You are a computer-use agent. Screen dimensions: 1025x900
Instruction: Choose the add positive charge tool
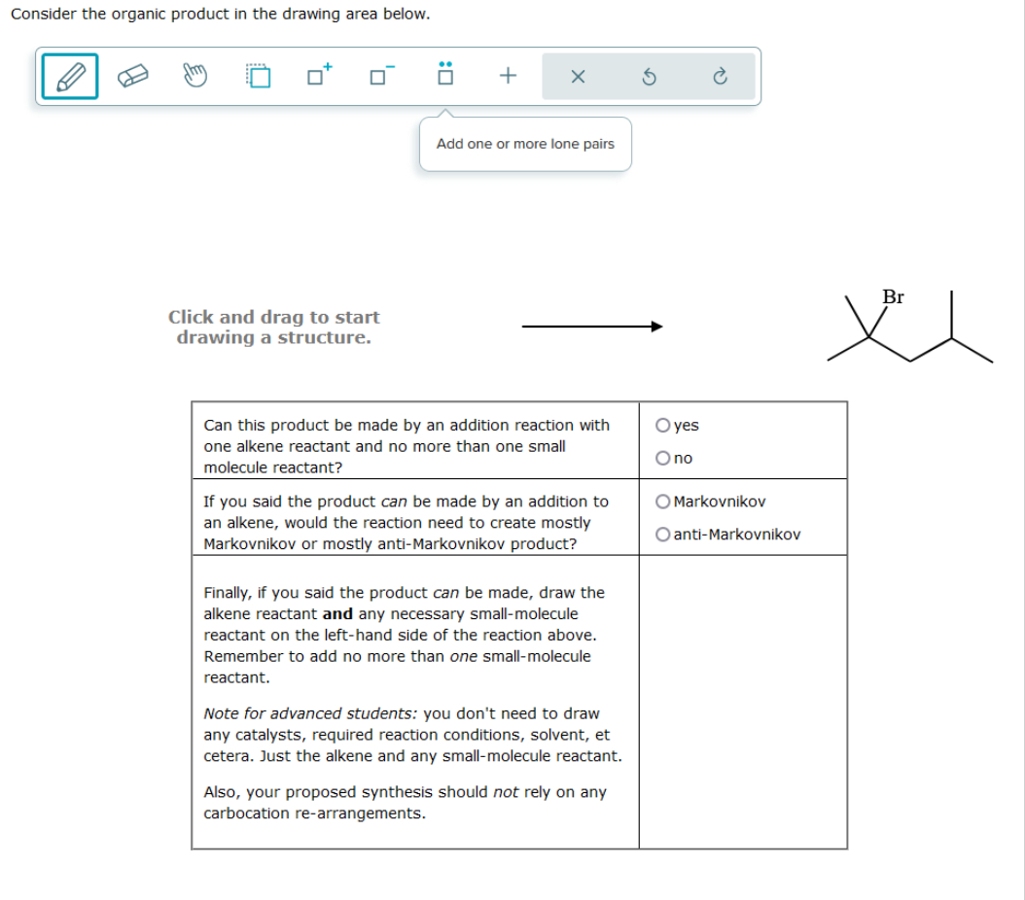click(x=317, y=76)
